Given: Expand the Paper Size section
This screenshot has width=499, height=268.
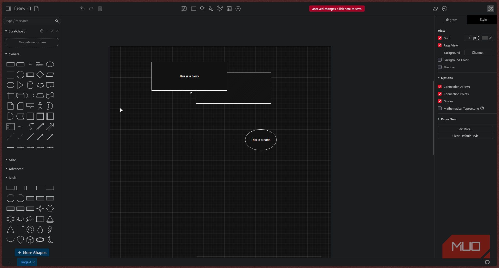Looking at the screenshot, I should tap(447, 119).
